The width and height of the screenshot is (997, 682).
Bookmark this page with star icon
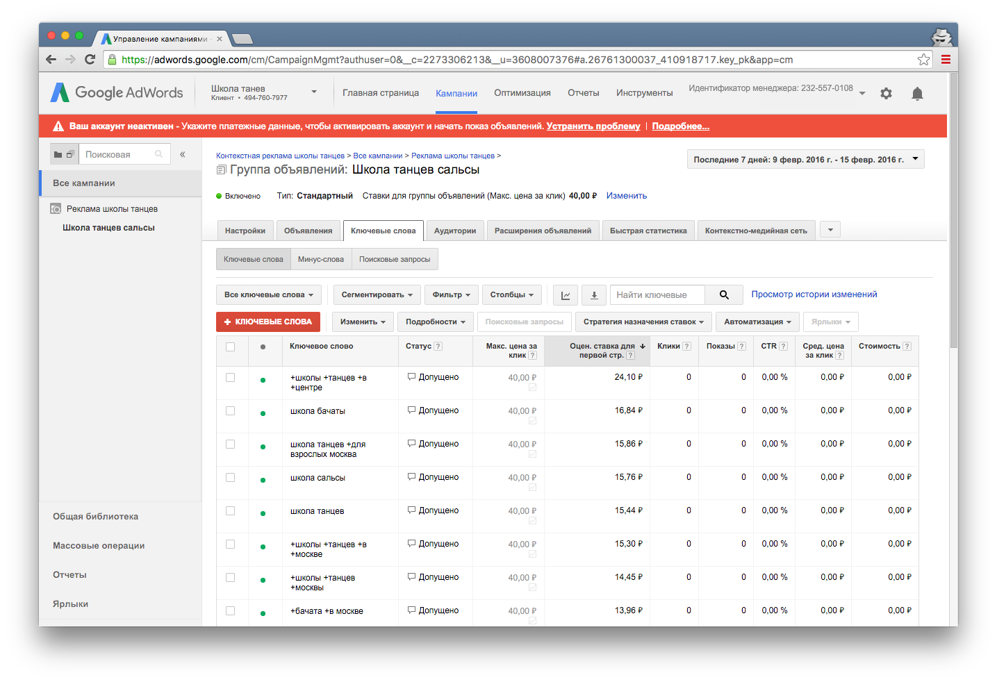pyautogui.click(x=923, y=60)
